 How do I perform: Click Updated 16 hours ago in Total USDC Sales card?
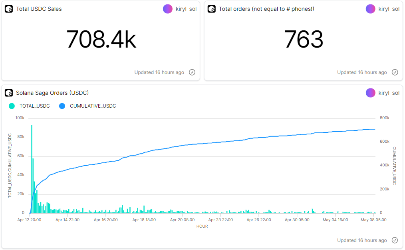coord(159,72)
